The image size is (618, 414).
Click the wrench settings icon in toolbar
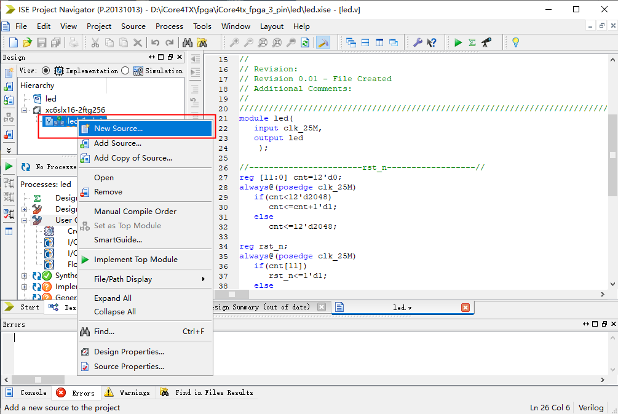coord(418,42)
